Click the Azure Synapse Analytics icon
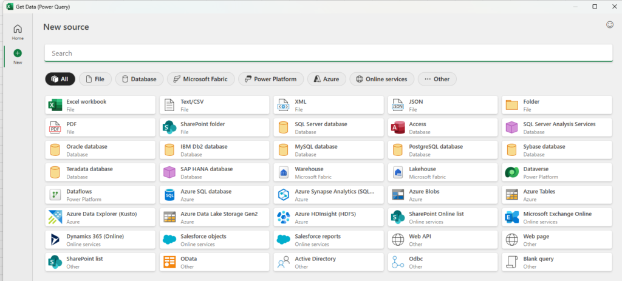The width and height of the screenshot is (622, 281). (x=283, y=195)
